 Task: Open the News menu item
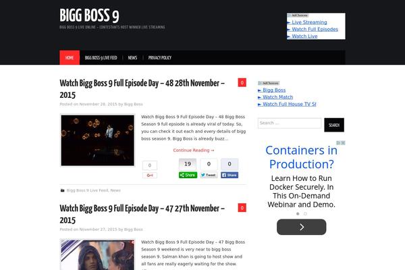tap(132, 57)
